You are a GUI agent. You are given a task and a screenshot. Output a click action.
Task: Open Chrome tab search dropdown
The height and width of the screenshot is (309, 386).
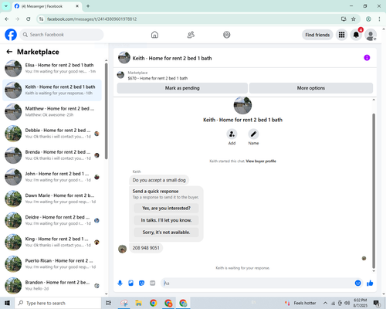pos(5,6)
